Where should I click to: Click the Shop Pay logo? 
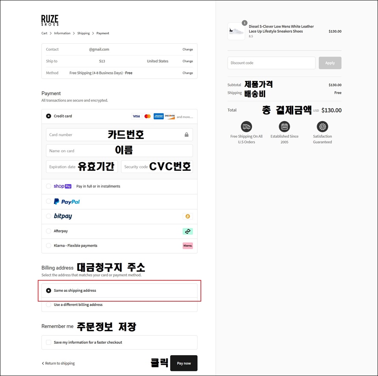[x=63, y=186]
